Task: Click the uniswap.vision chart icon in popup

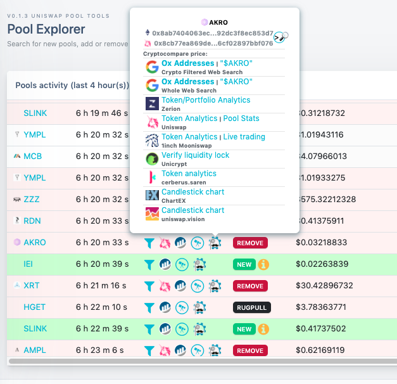Action: (152, 214)
